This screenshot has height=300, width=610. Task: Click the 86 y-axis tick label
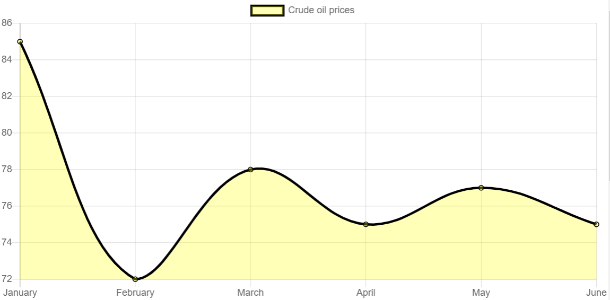pos(7,23)
